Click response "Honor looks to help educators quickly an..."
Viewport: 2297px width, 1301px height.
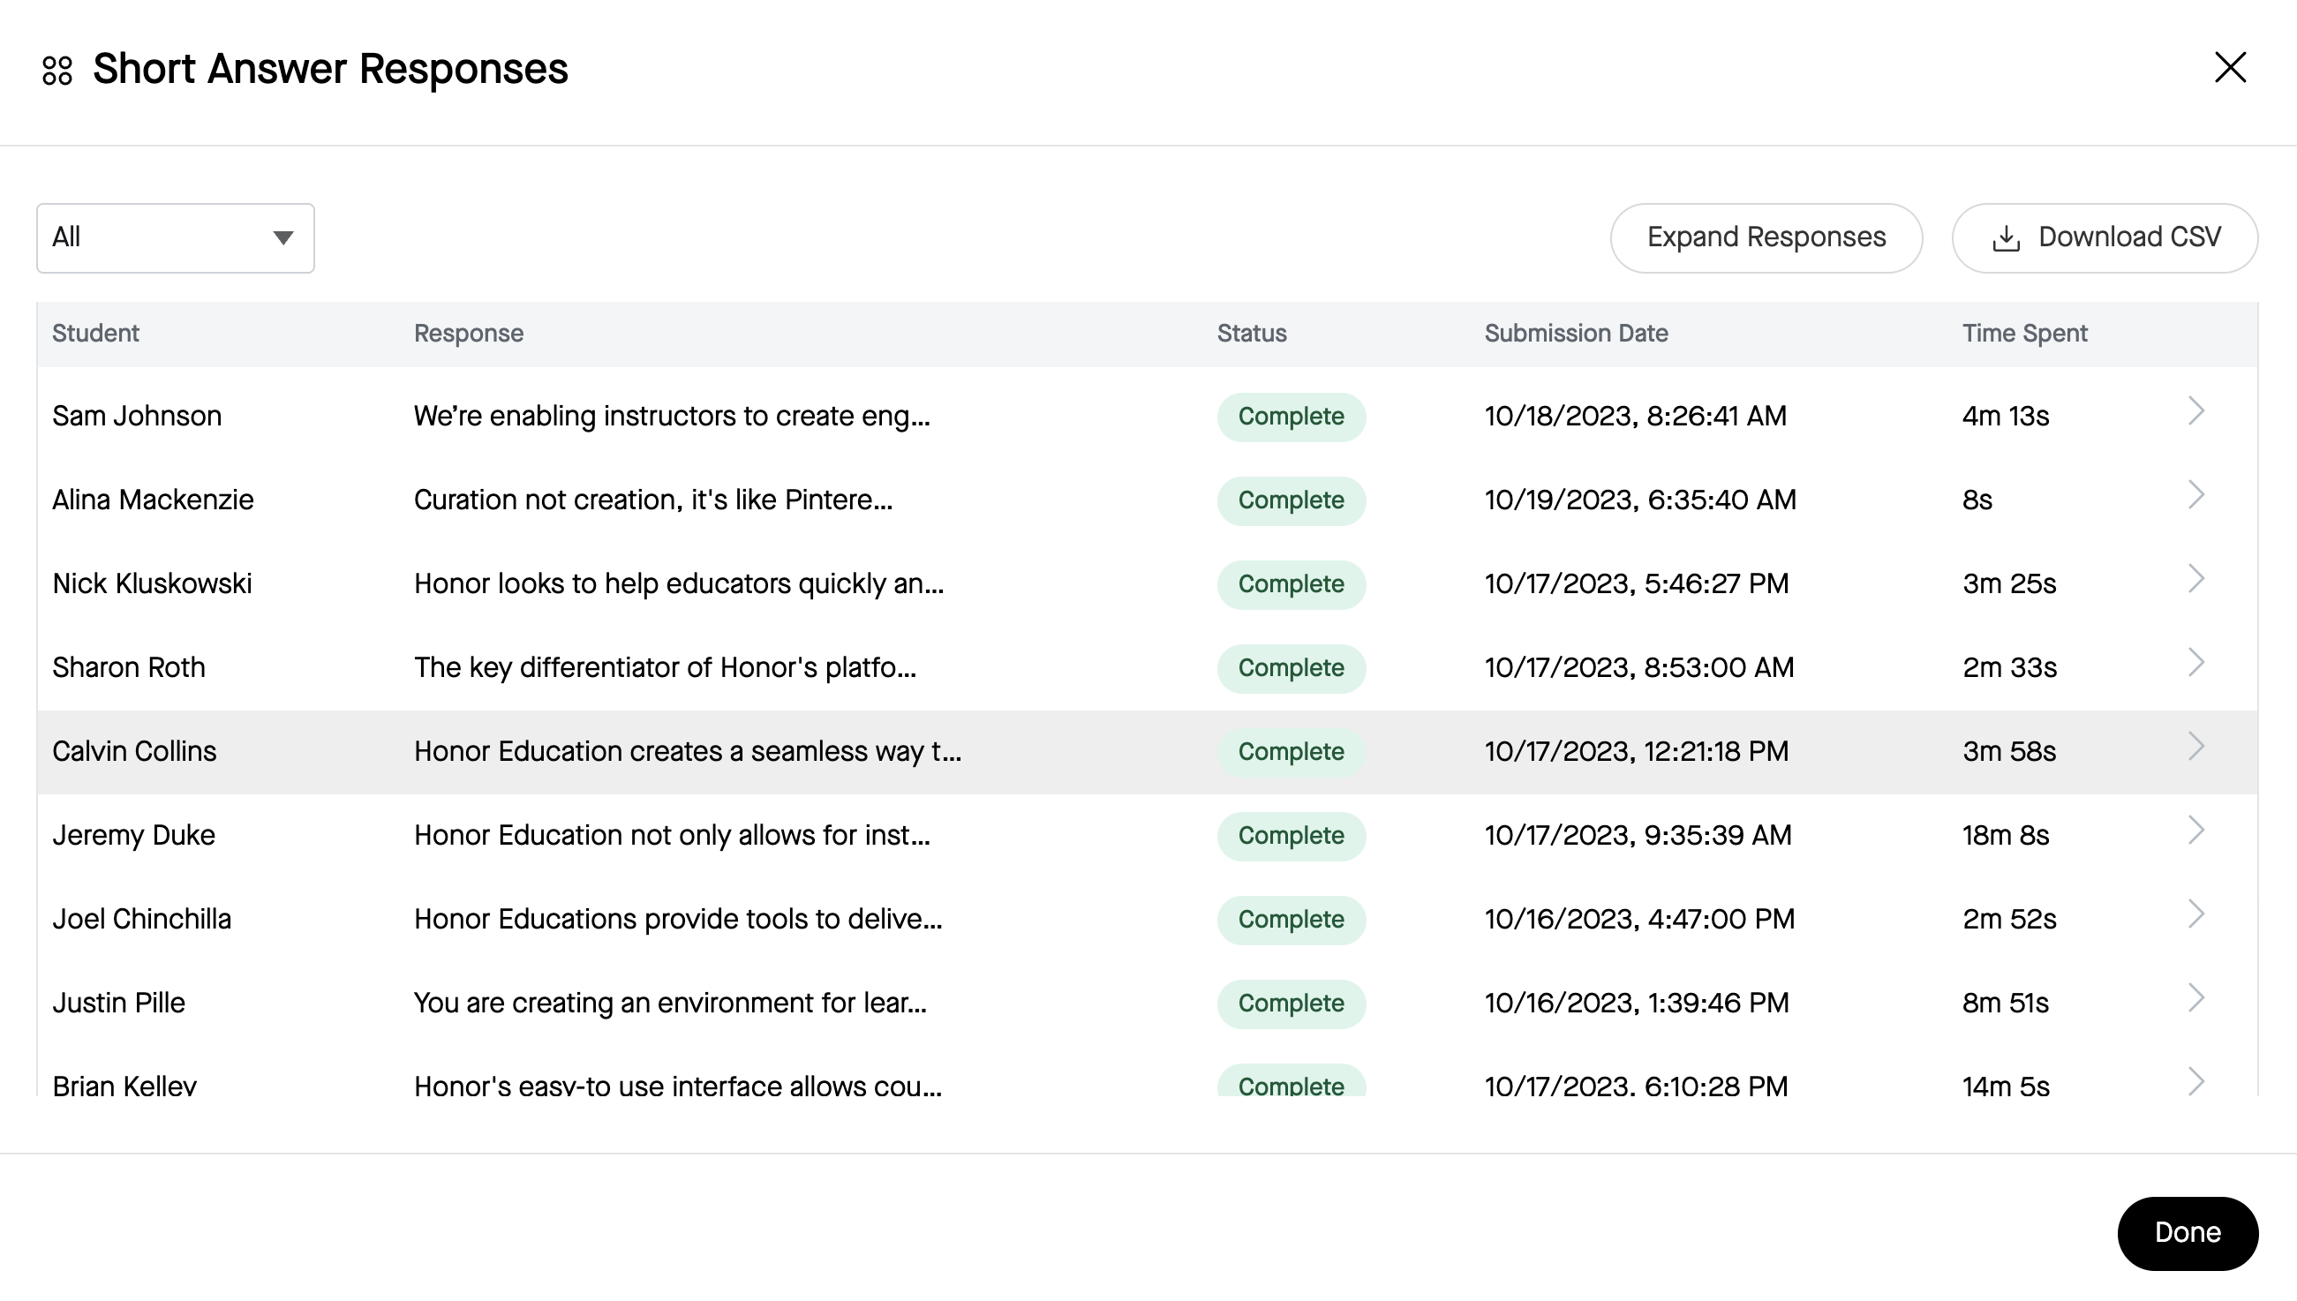(x=678, y=584)
